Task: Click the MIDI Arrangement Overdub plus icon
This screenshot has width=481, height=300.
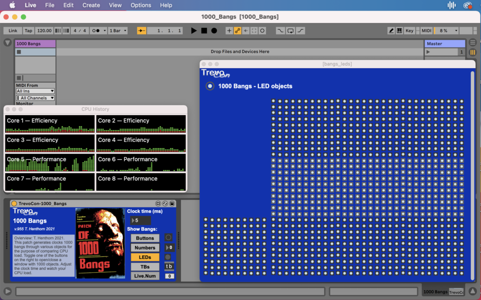Action: click(229, 31)
